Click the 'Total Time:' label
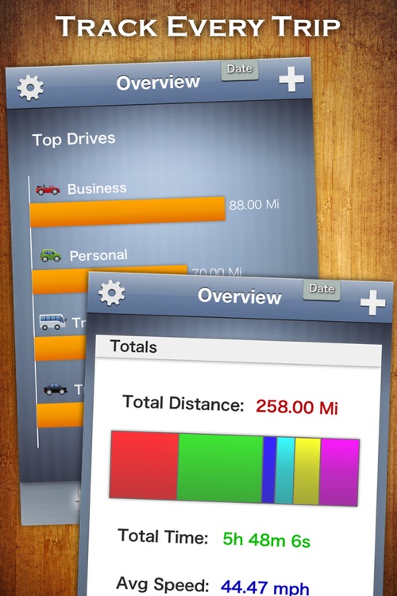 coord(164,536)
